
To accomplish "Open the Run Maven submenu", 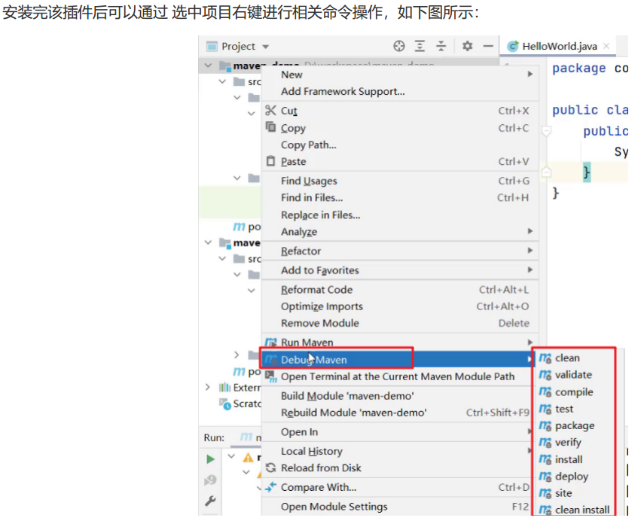I will pyautogui.click(x=400, y=342).
